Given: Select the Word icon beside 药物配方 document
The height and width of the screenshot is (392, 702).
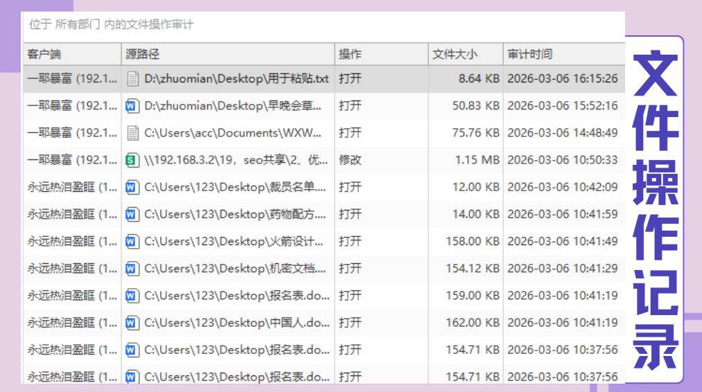Looking at the screenshot, I should pos(133,214).
